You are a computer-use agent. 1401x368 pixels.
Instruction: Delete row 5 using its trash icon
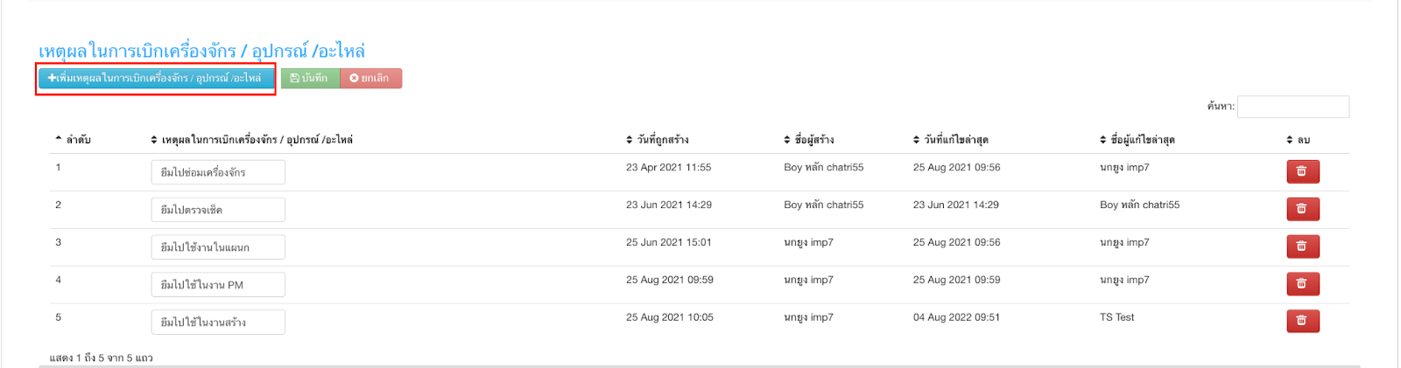(1302, 322)
